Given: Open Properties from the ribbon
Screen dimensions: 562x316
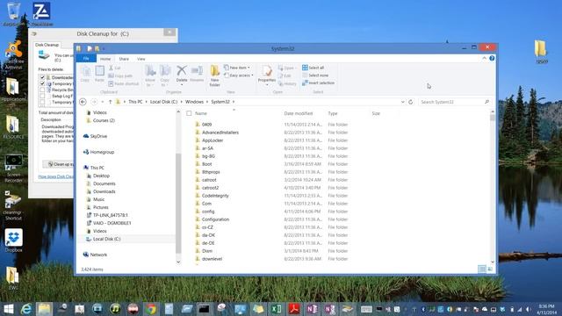Looking at the screenshot, I should (x=267, y=70).
